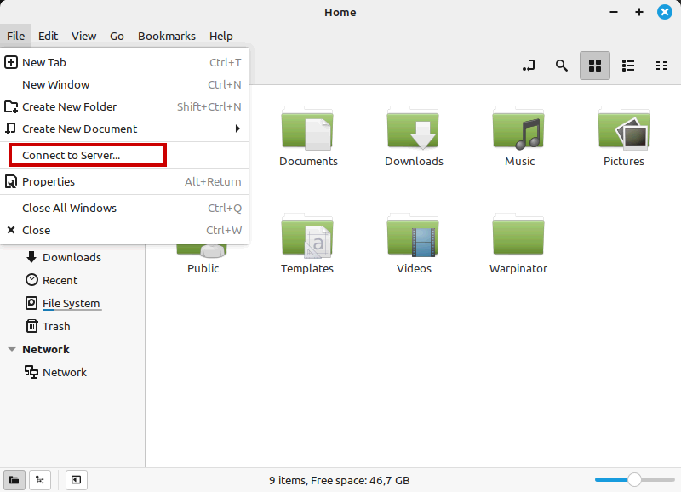Select Recent in the sidebar
Screen dimensions: 681x492
tap(60, 281)
